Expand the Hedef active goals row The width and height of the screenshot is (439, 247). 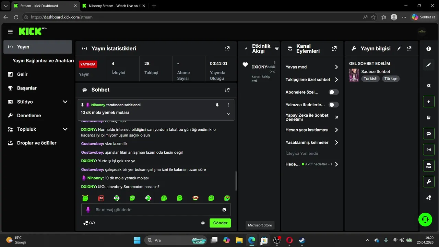[x=312, y=164]
